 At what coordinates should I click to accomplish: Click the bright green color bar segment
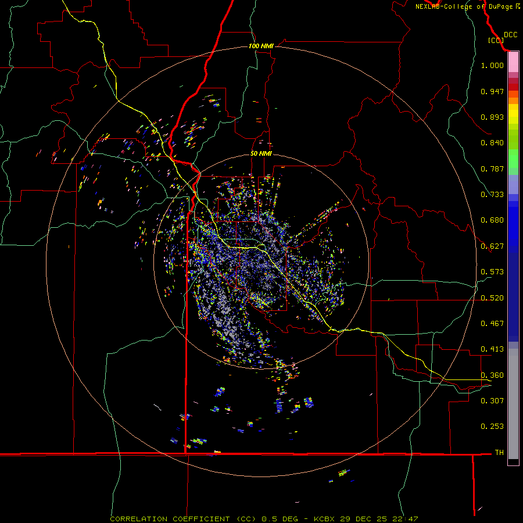tap(513, 159)
